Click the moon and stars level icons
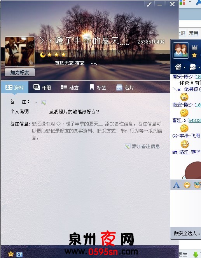Screen dimensions: 201x258 click(53, 55)
